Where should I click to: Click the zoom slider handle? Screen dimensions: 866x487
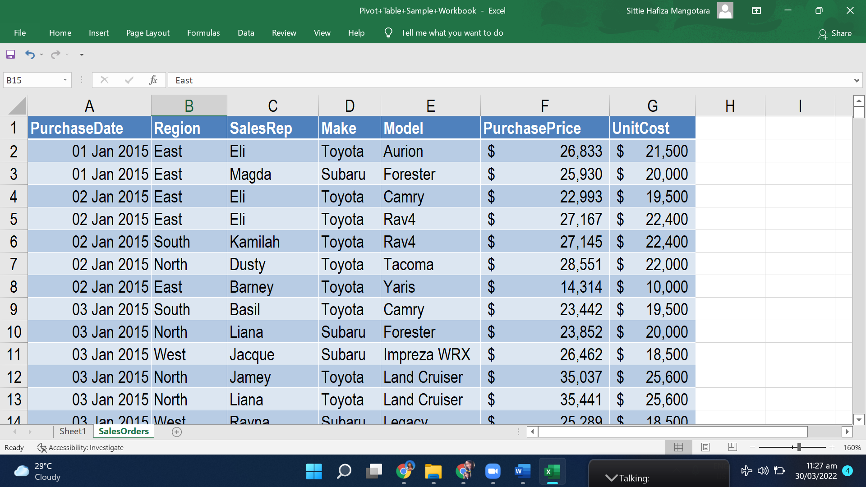tap(799, 447)
